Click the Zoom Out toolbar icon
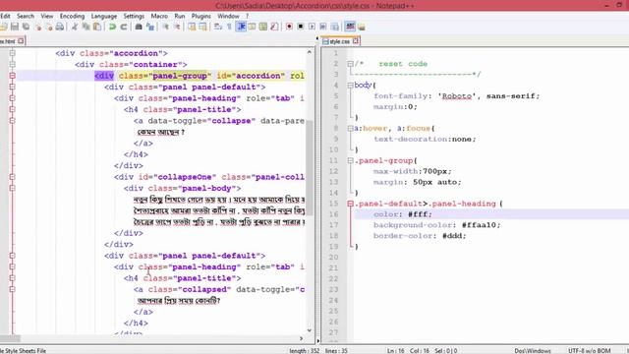Viewport: 629px width, 354px height. (x=177, y=27)
